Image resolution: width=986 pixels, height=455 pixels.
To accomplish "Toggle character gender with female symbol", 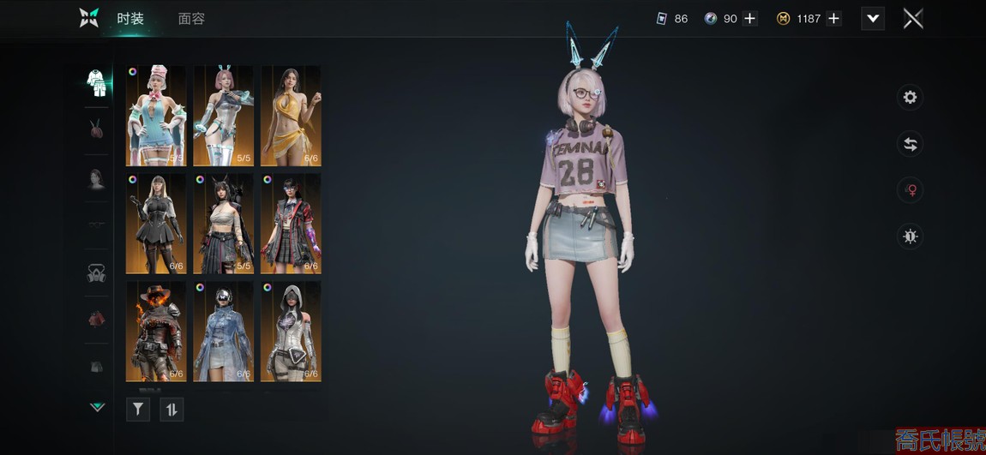I will (x=910, y=190).
